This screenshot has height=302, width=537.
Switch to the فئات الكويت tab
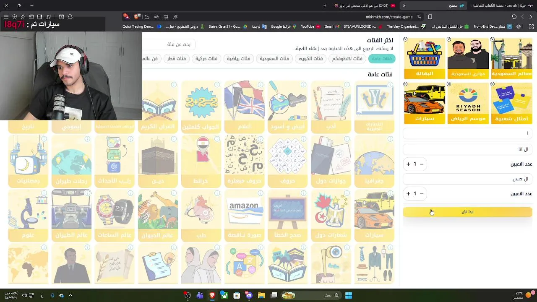point(311,59)
